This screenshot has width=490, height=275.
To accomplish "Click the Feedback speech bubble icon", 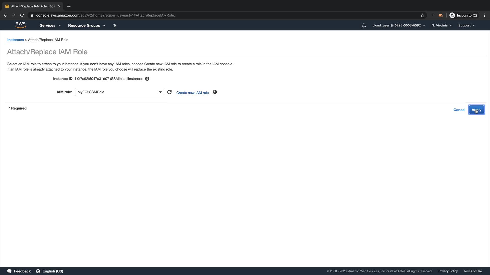I will point(9,271).
